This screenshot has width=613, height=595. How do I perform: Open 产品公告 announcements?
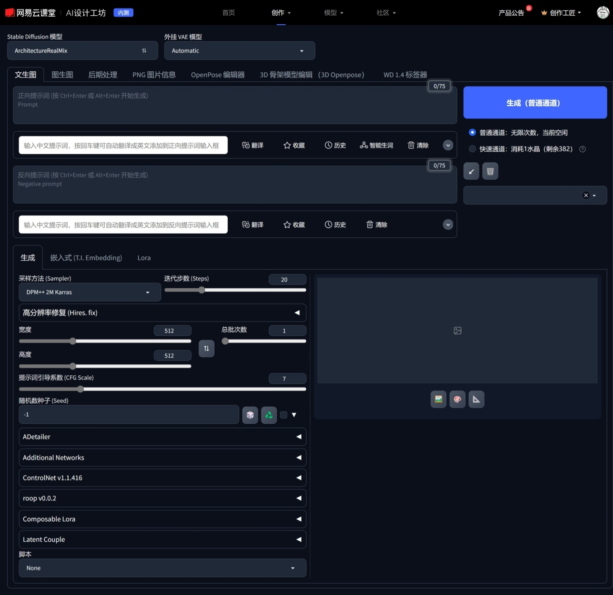[x=511, y=13]
